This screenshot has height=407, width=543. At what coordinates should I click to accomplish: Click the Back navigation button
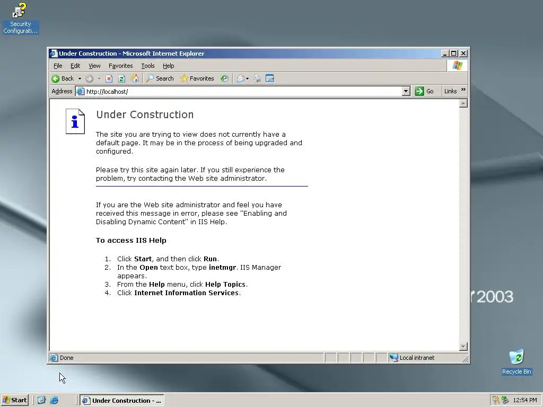63,78
